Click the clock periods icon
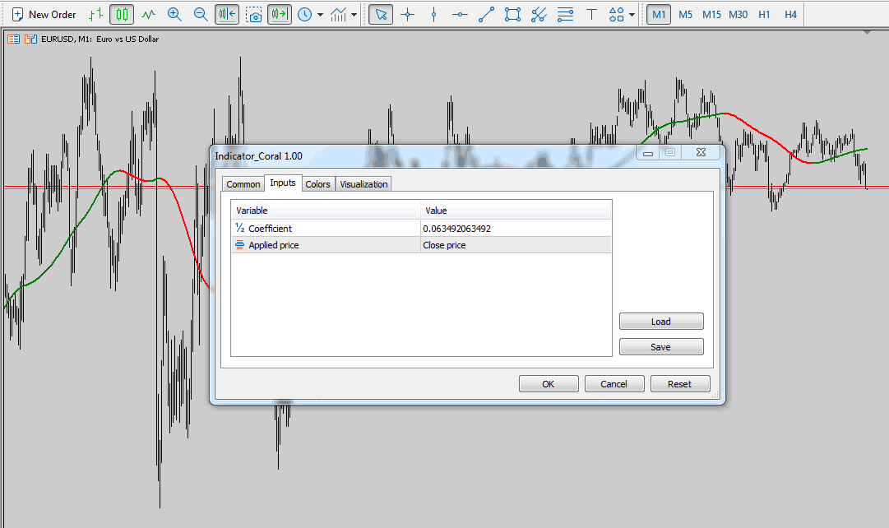This screenshot has width=889, height=528. (x=305, y=14)
